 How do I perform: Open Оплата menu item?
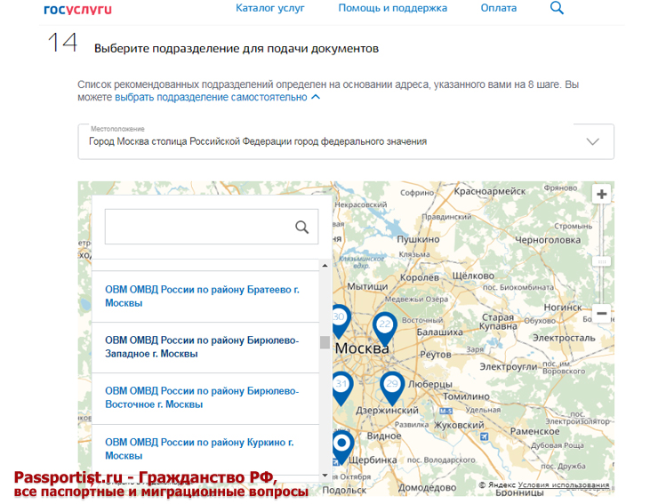coord(499,8)
